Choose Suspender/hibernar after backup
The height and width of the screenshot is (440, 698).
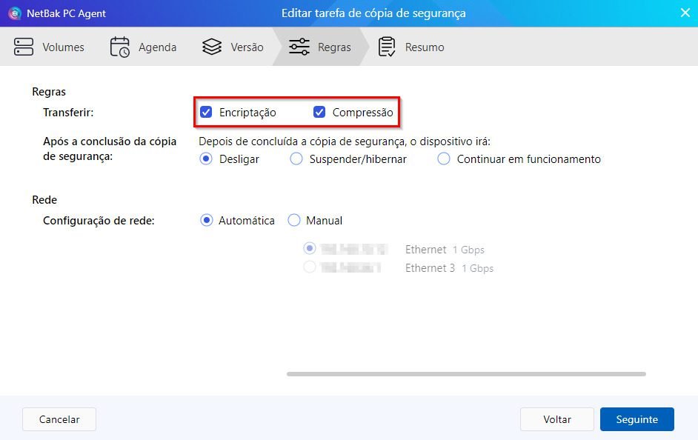[x=296, y=159]
